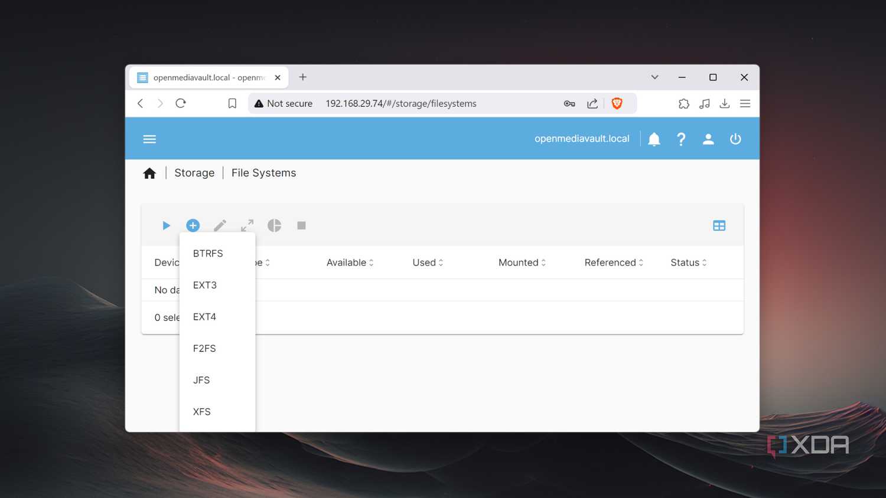Choose F2FS file system option
The width and height of the screenshot is (886, 498).
217,349
